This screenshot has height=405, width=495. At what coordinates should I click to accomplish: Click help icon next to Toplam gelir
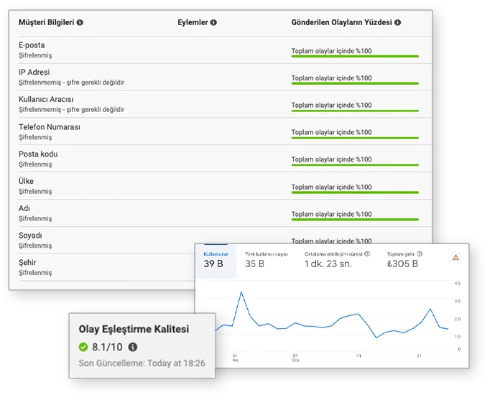tap(420, 254)
